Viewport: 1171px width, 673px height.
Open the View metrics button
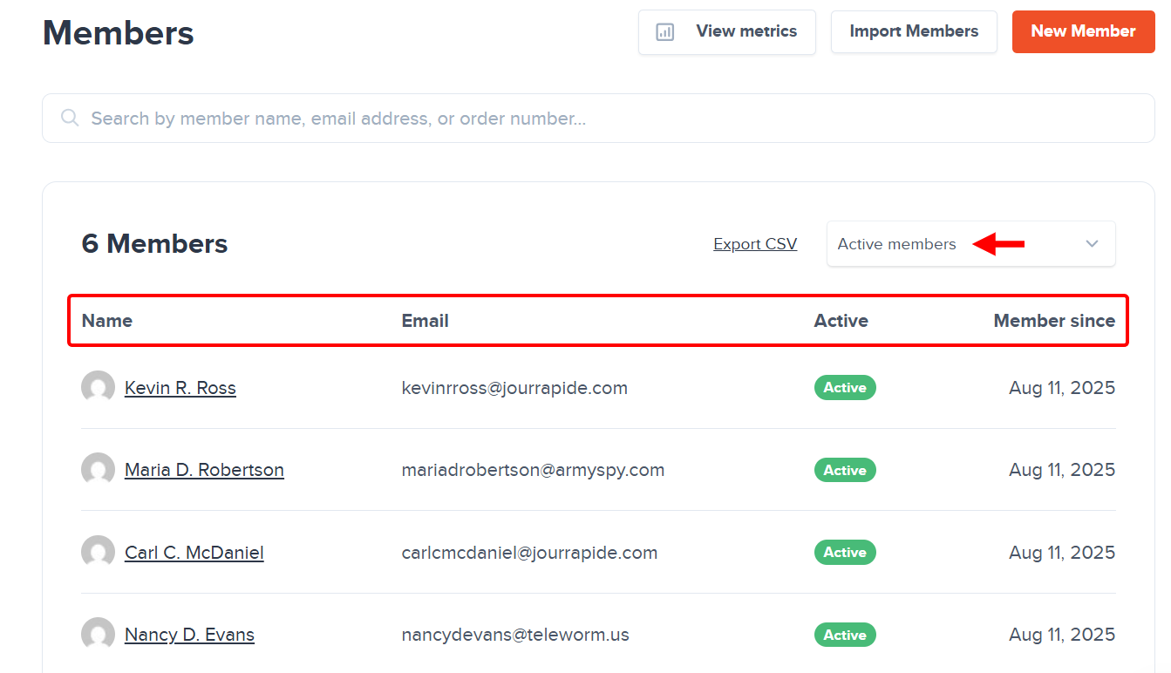click(727, 32)
